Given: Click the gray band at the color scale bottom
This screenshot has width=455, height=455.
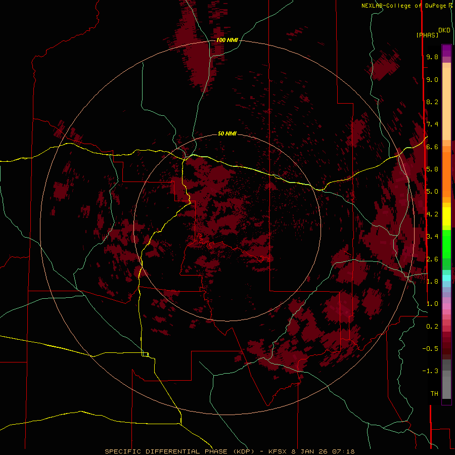Looking at the screenshot, I should (x=446, y=387).
